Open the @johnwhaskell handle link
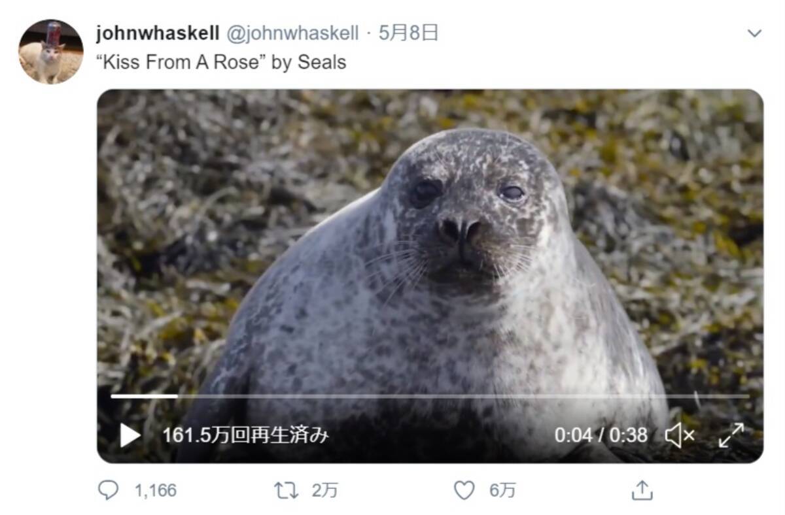The height and width of the screenshot is (515, 785). click(x=292, y=33)
